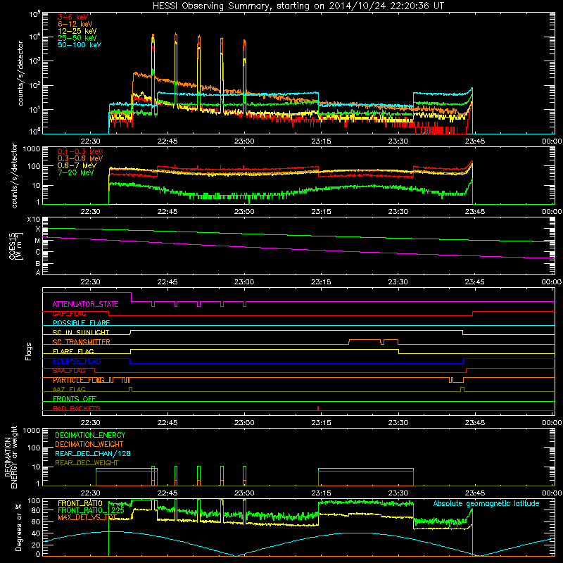
Task: Select the red GAP_FLAG label
Action: (69, 314)
